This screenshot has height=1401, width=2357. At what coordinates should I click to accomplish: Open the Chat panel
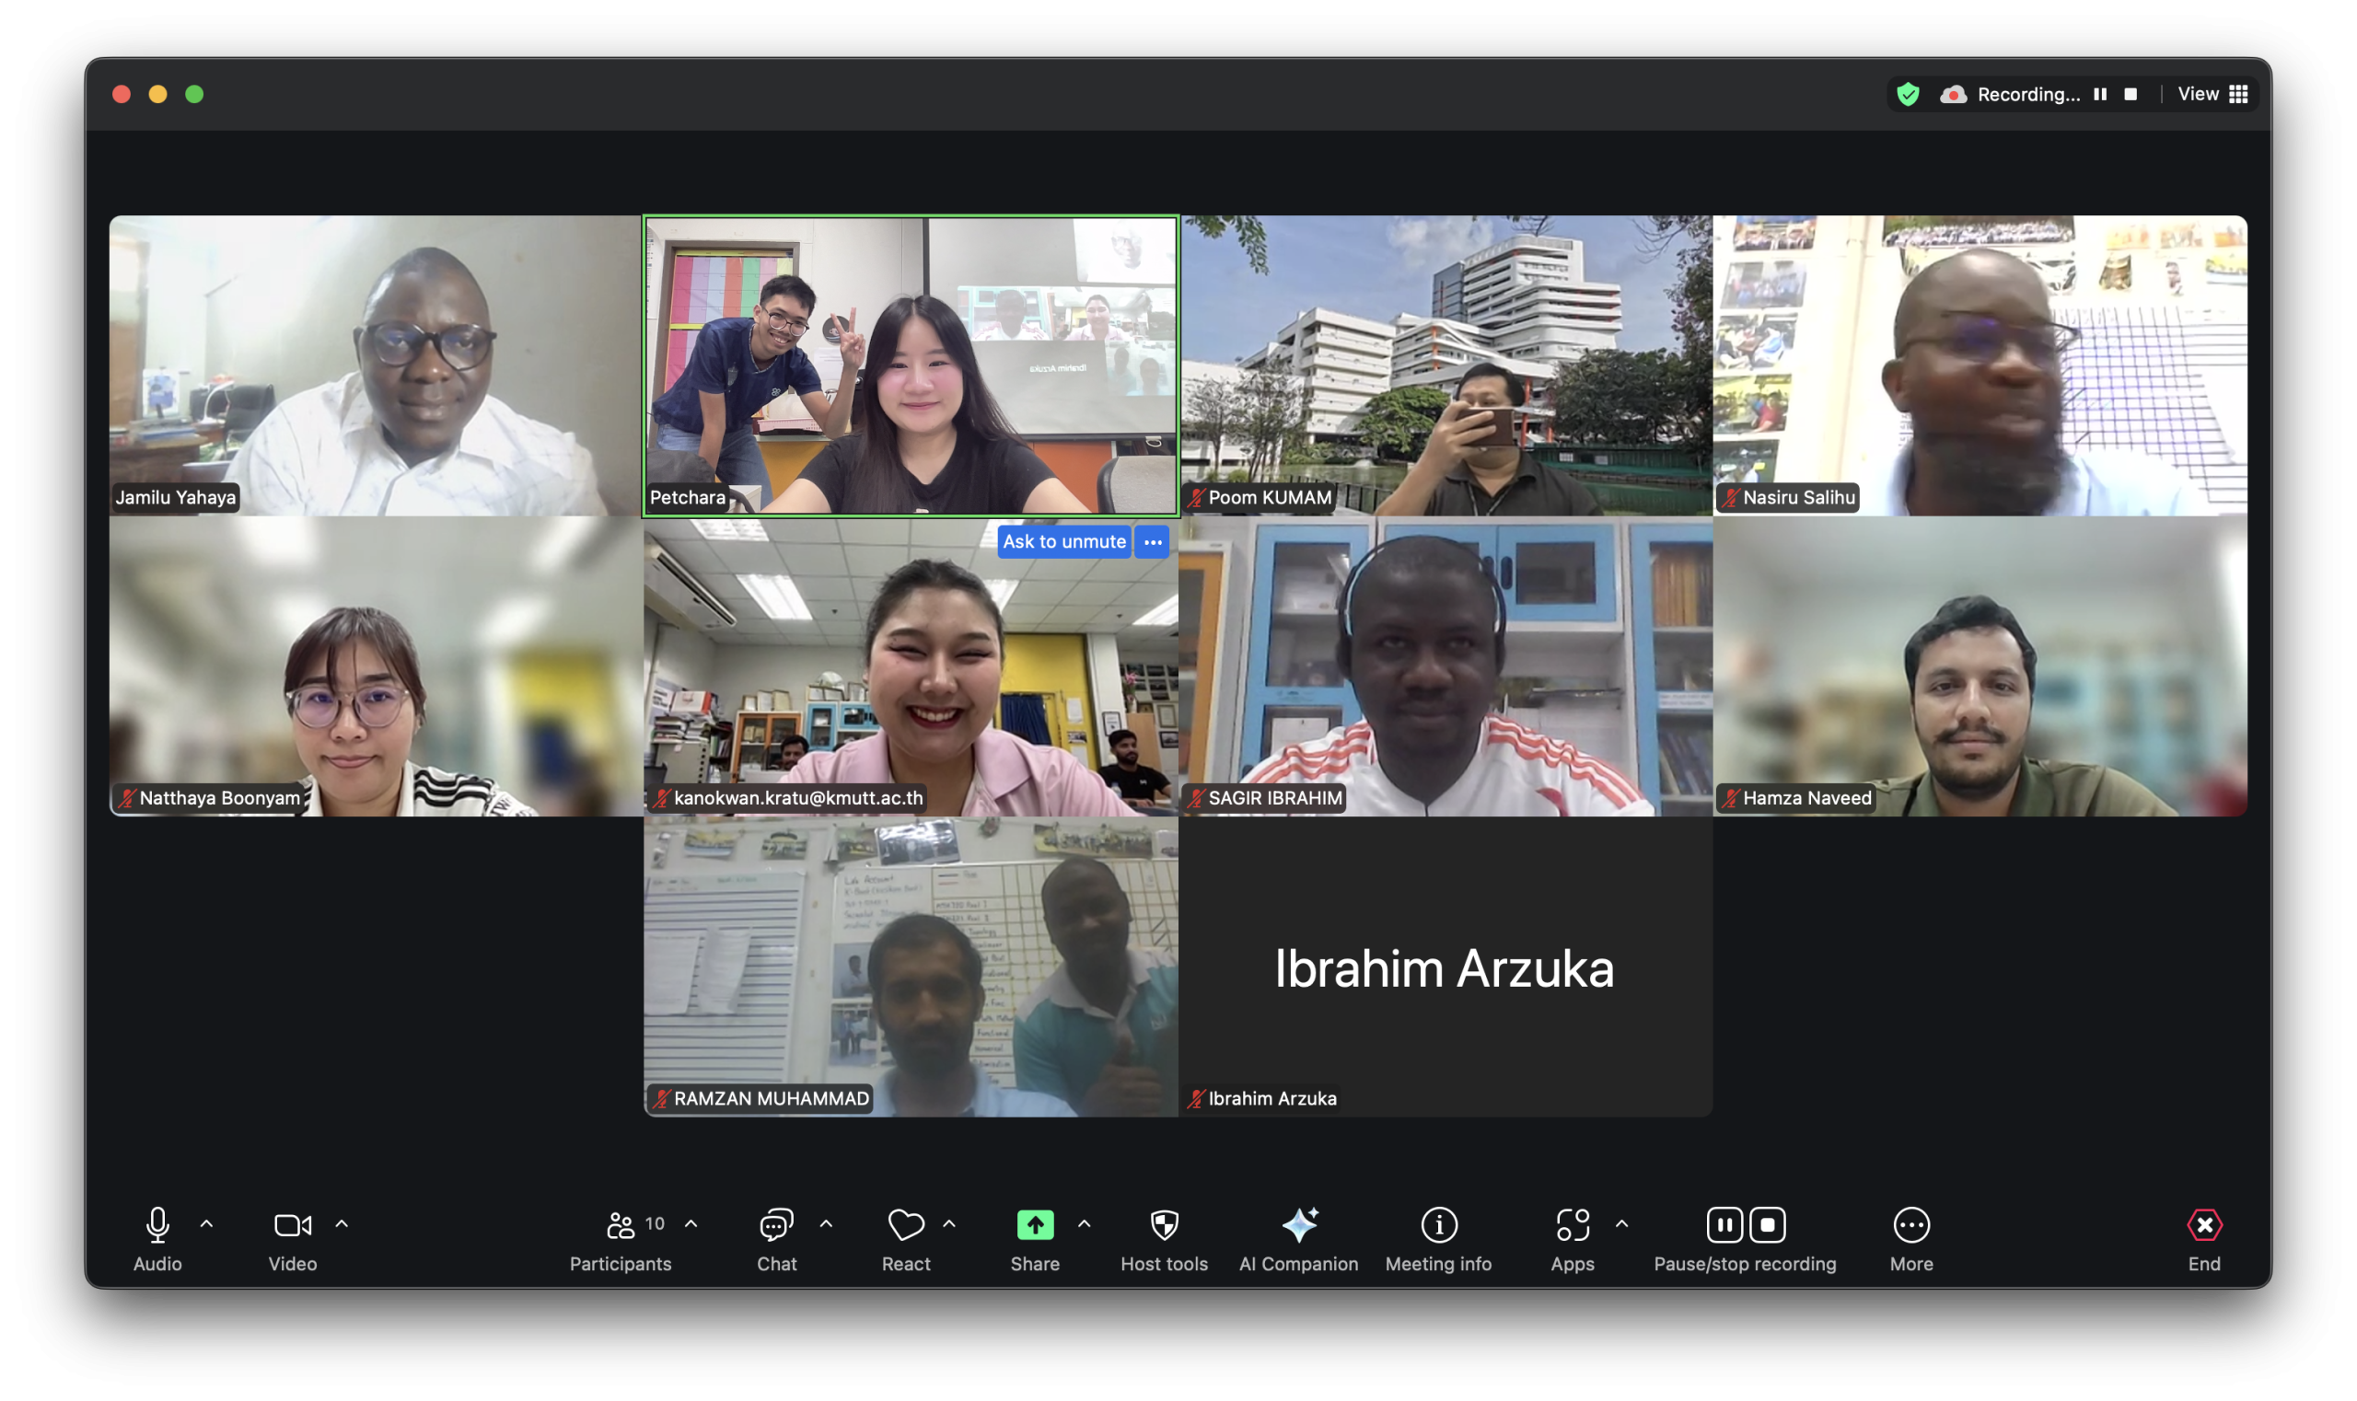(x=776, y=1225)
